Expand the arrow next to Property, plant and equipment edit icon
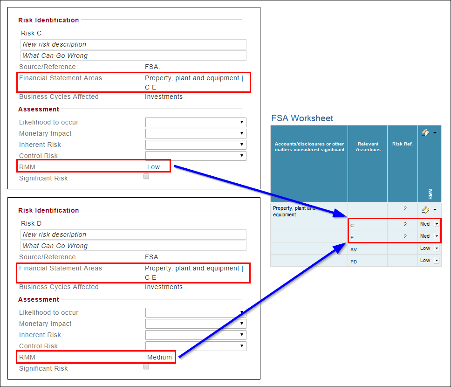The width and height of the screenshot is (451, 387). (x=435, y=210)
